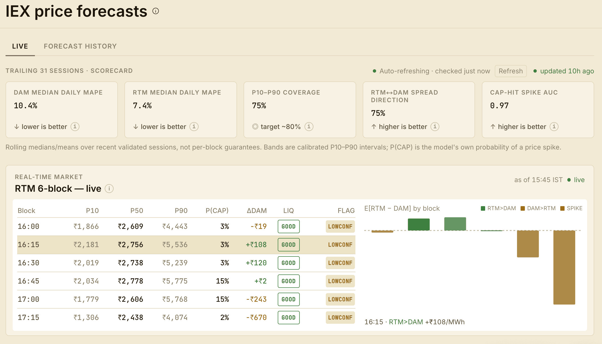
Task: Click the 'E[RTM − DAM] by block' chart title
Action: point(402,208)
